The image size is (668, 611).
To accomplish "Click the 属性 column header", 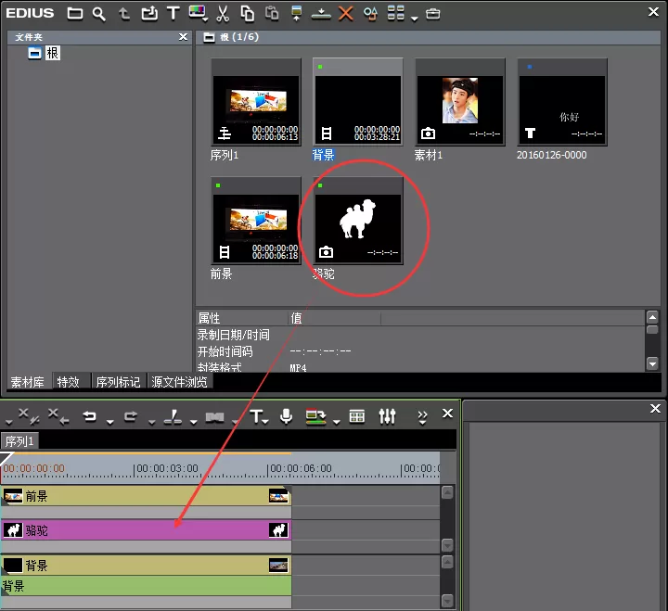I will click(242, 318).
